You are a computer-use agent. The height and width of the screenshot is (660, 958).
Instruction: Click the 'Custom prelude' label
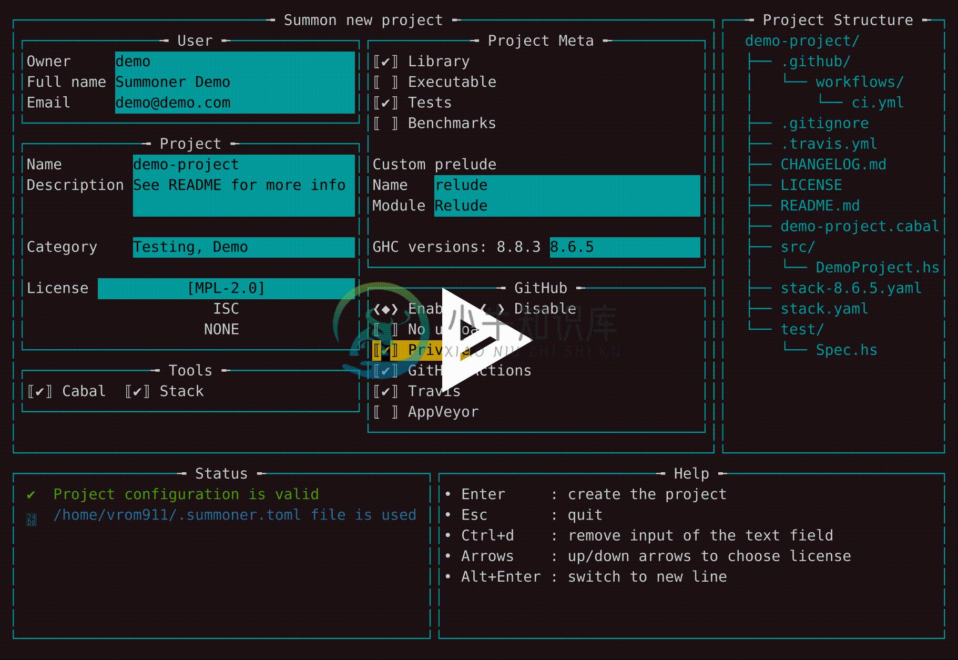(434, 165)
